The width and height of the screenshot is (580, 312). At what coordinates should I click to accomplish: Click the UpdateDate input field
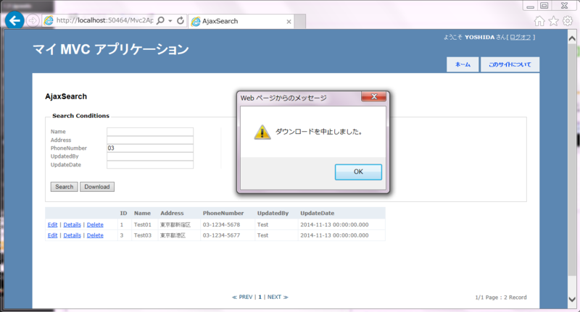pyautogui.click(x=150, y=164)
